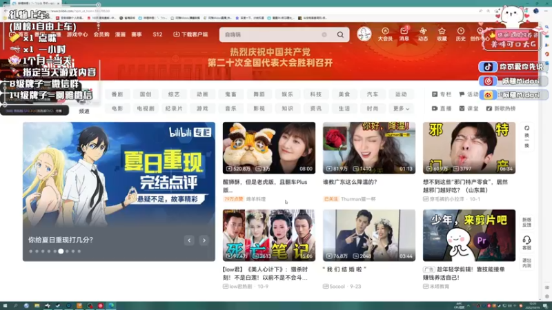Select the 汽车 category tag
This screenshot has height=310, width=552.
[373, 94]
